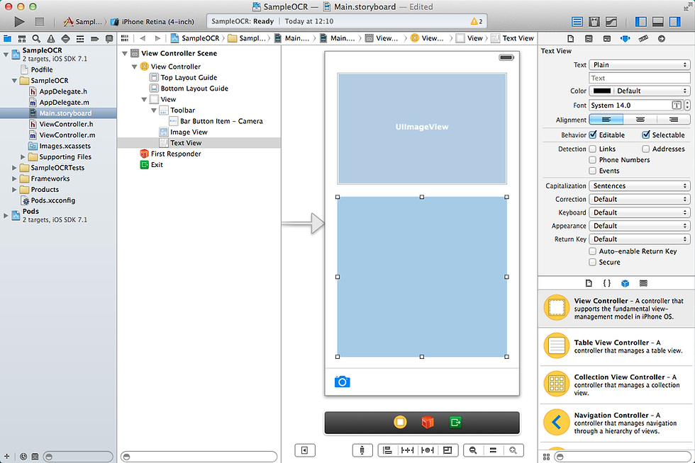Open the Capitalization dropdown
Image resolution: width=695 pixels, height=463 pixels.
tap(640, 186)
